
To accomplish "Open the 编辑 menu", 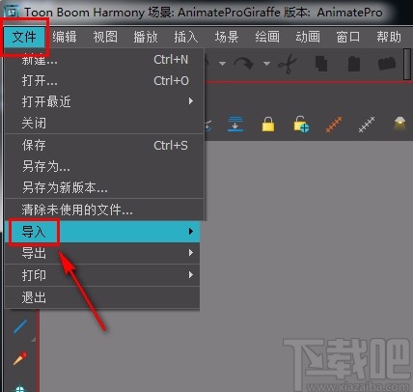I will [65, 37].
